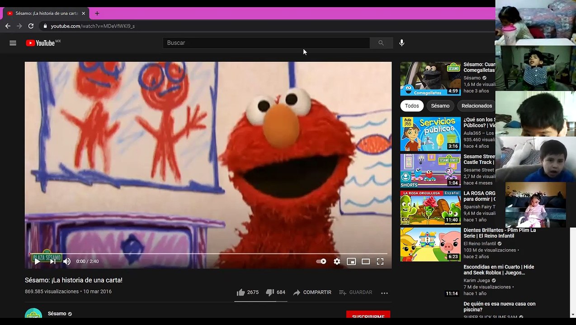Share the video via COMPARTIR
Screen dimensions: 576x325
[312, 292]
